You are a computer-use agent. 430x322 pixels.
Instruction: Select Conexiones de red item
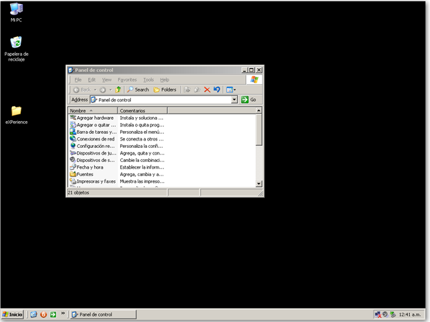coord(92,139)
